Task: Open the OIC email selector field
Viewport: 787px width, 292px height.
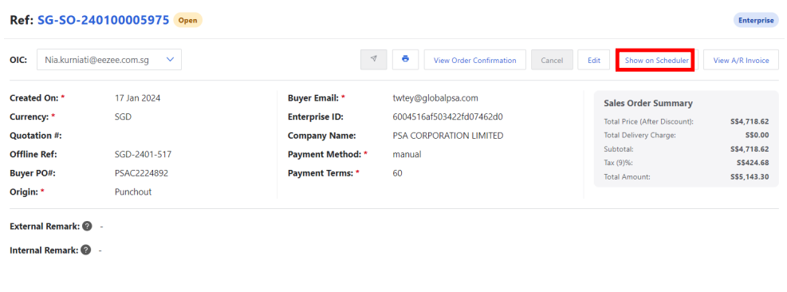Action: tap(109, 60)
